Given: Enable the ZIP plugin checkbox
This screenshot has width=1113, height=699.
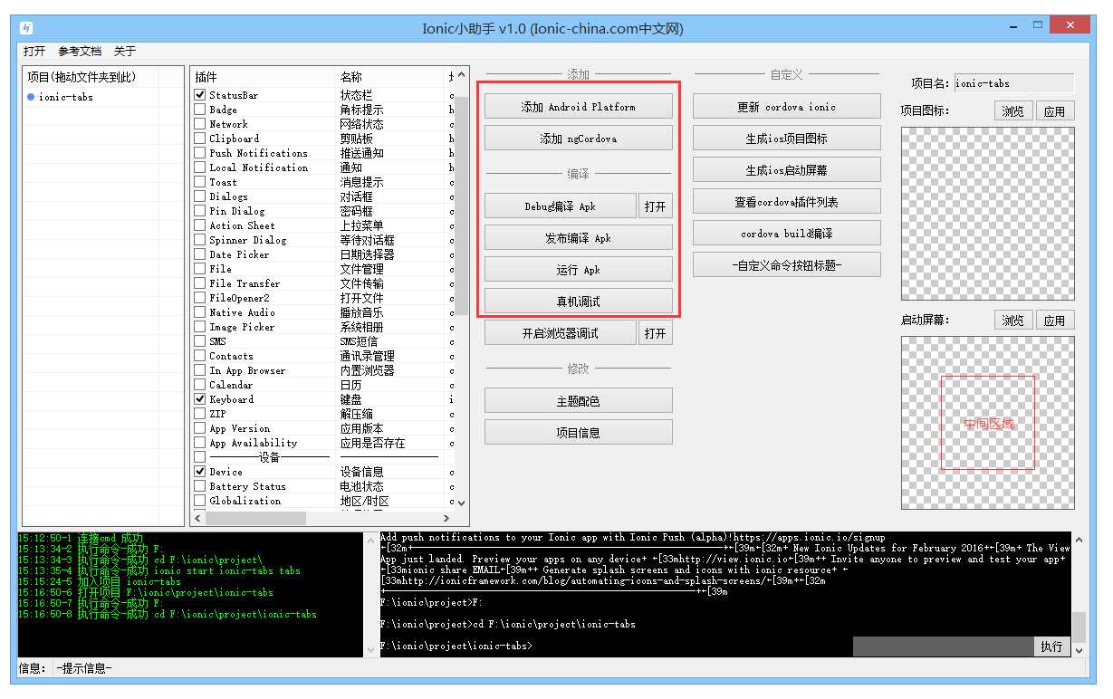Looking at the screenshot, I should tap(200, 414).
